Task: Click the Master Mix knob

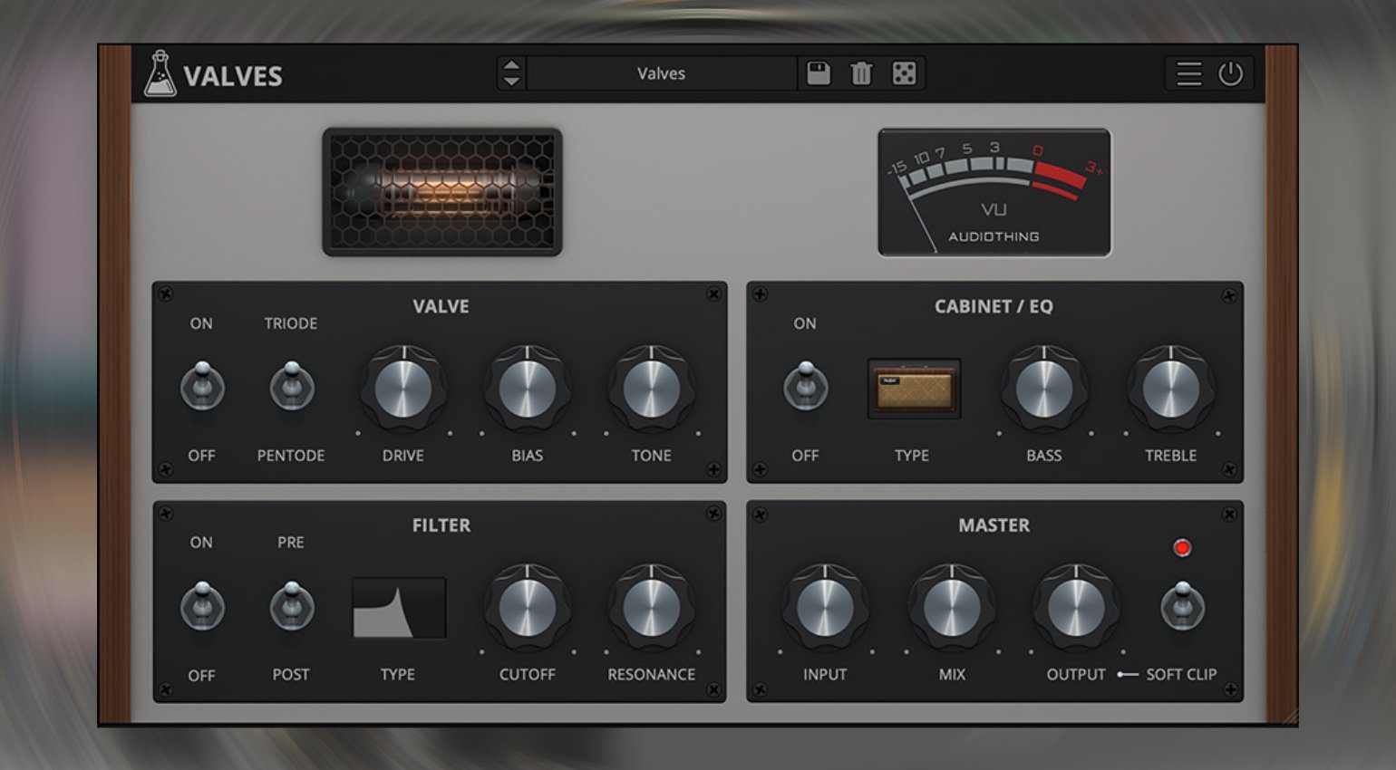Action: [x=952, y=608]
